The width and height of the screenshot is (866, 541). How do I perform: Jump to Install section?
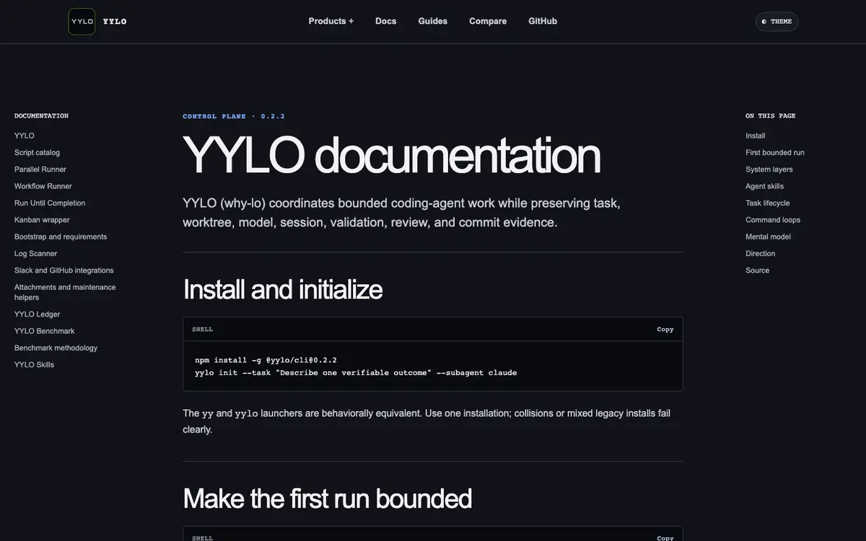pyautogui.click(x=756, y=136)
